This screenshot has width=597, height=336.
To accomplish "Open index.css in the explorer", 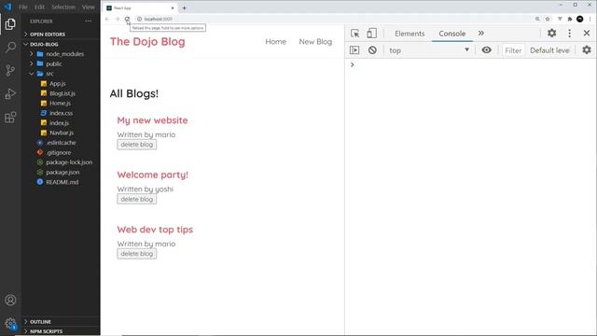I will coord(61,113).
